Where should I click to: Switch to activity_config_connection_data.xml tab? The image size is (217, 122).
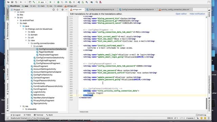[175, 9]
